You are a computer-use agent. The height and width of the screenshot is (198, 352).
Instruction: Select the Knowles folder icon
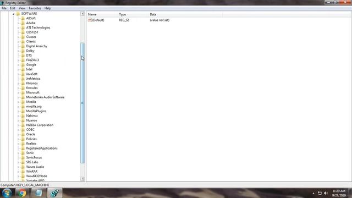point(23,88)
